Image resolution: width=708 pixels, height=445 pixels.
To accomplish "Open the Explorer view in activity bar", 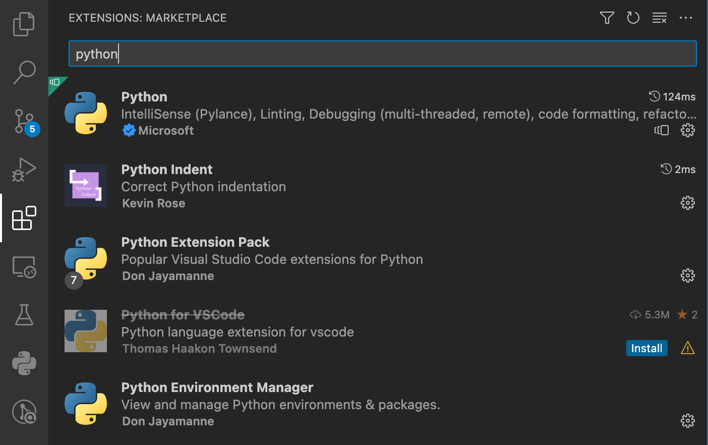I will 24,24.
